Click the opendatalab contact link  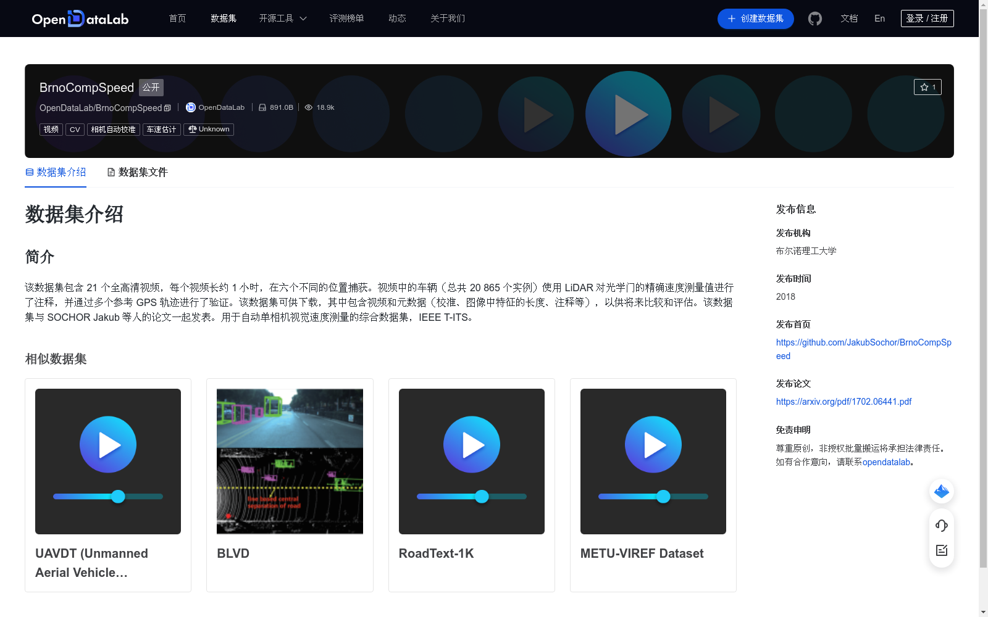[x=886, y=462]
